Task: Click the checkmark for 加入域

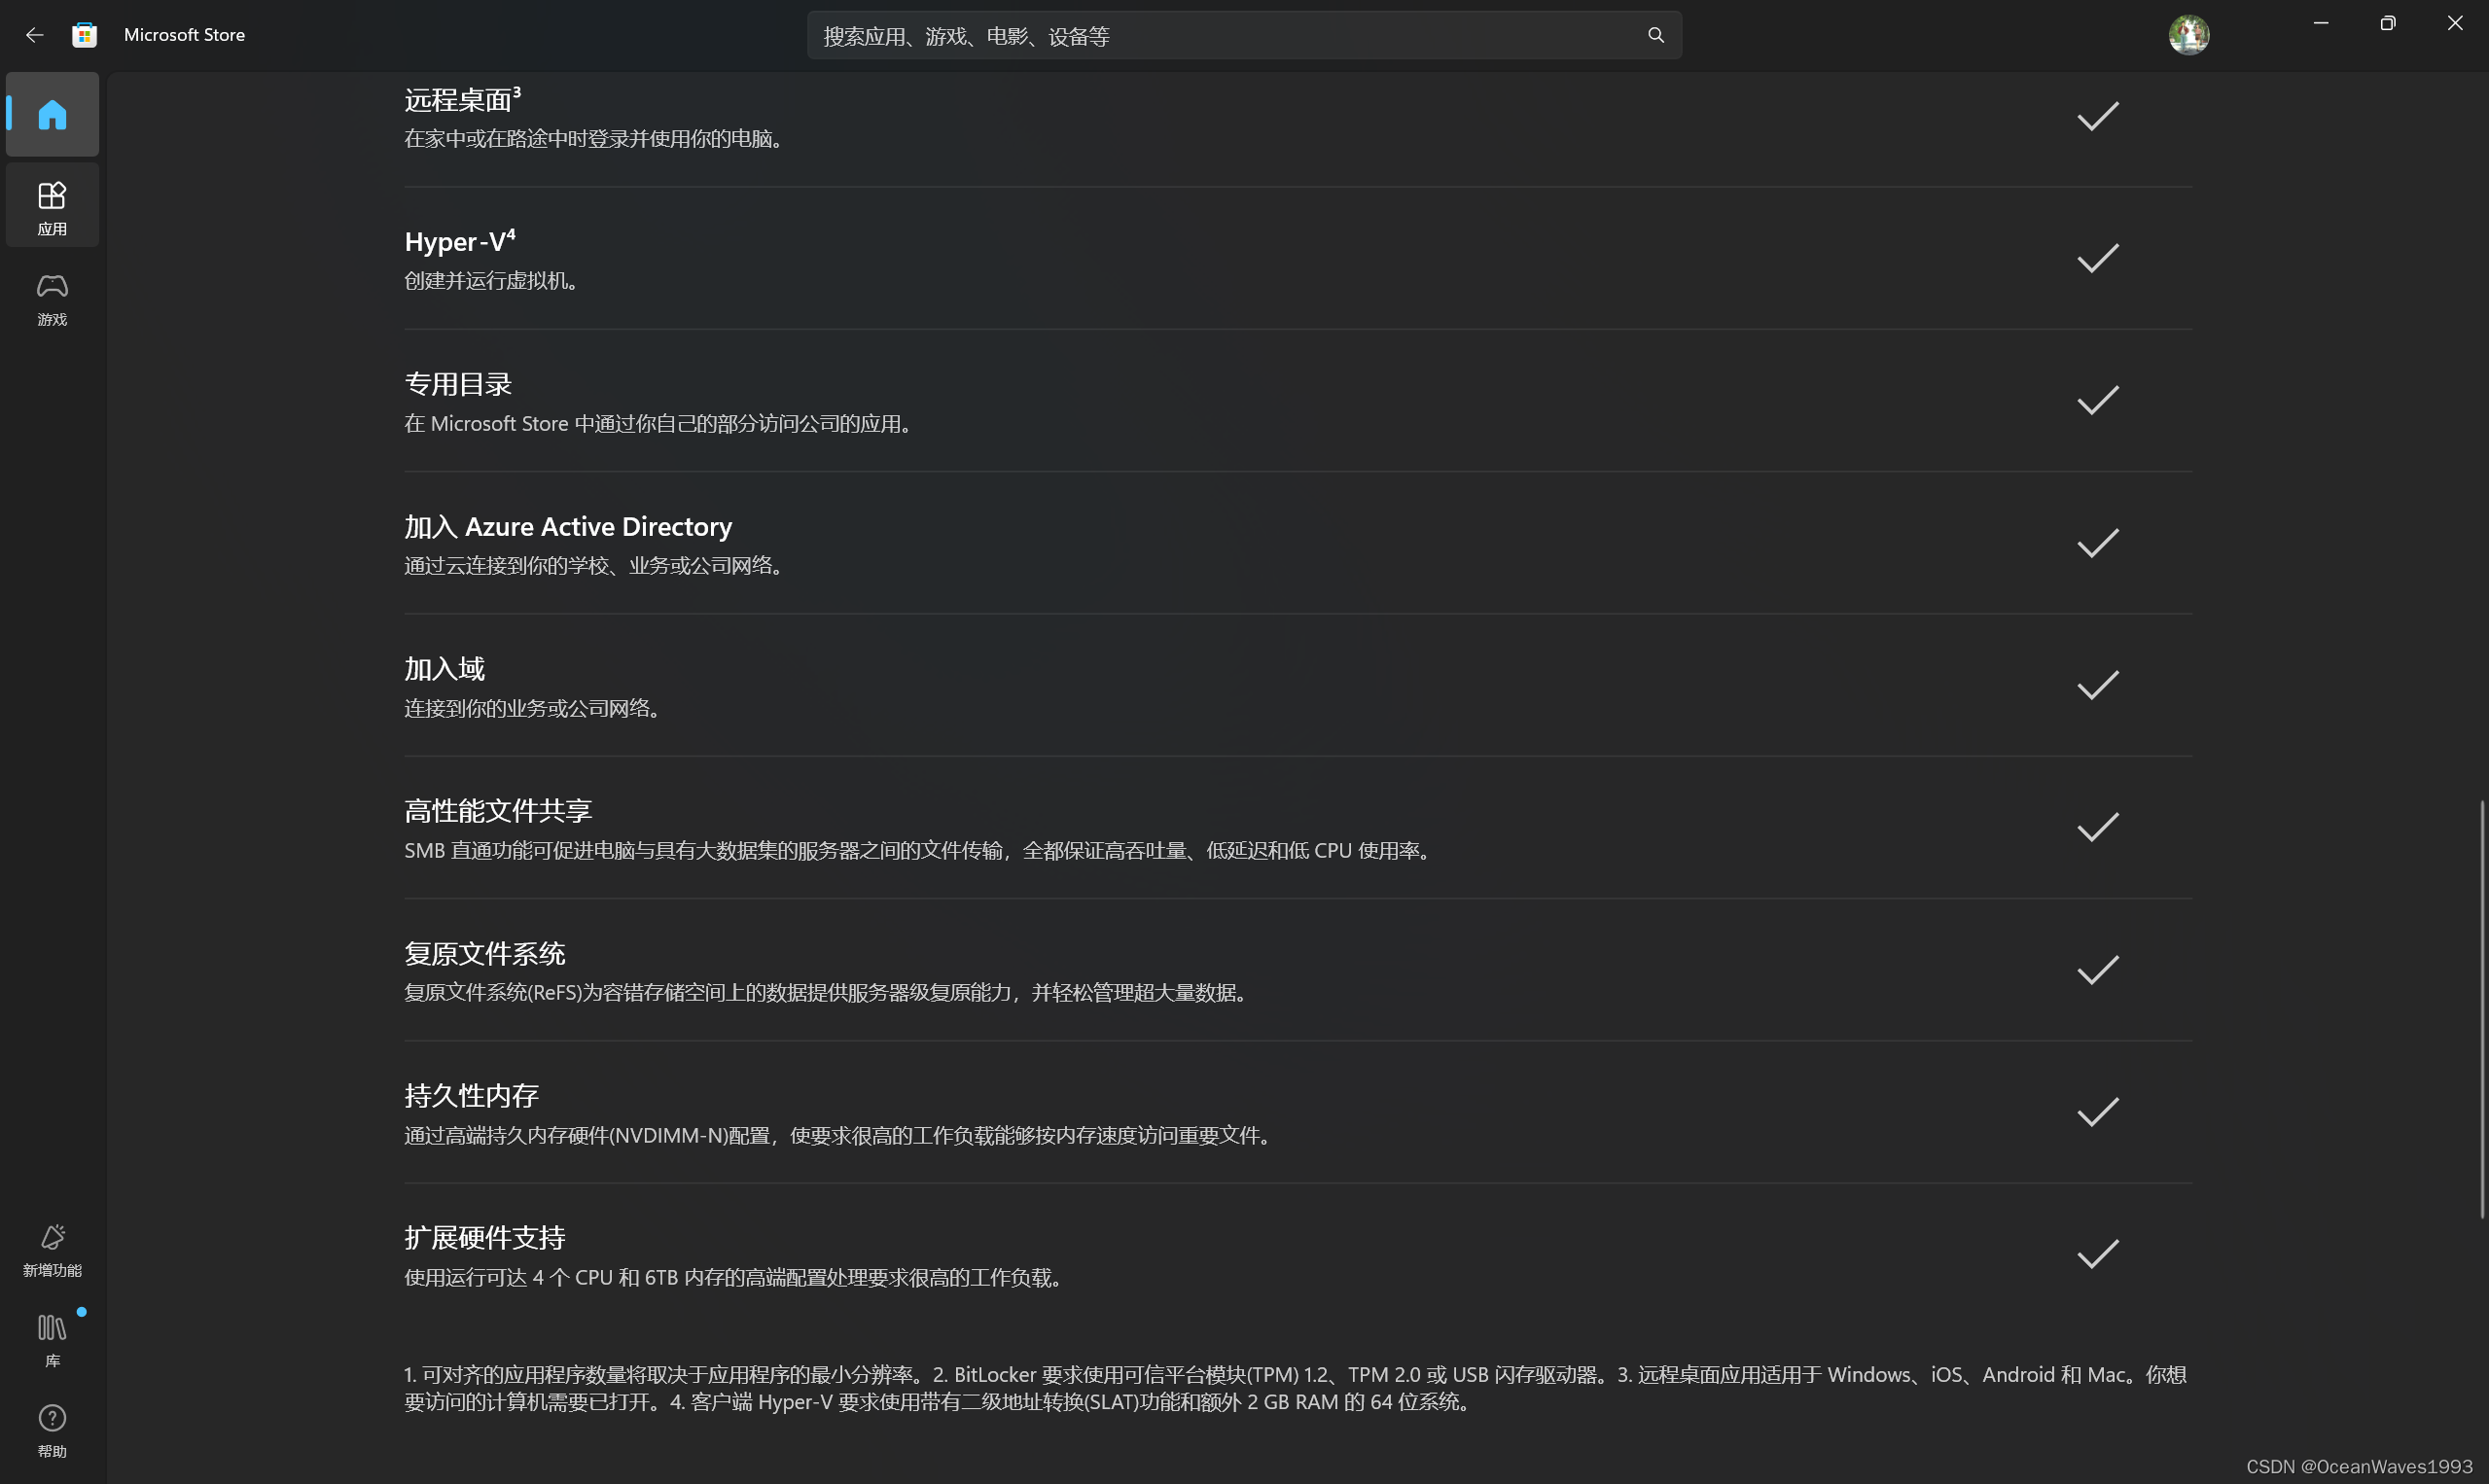Action: pos(2098,686)
